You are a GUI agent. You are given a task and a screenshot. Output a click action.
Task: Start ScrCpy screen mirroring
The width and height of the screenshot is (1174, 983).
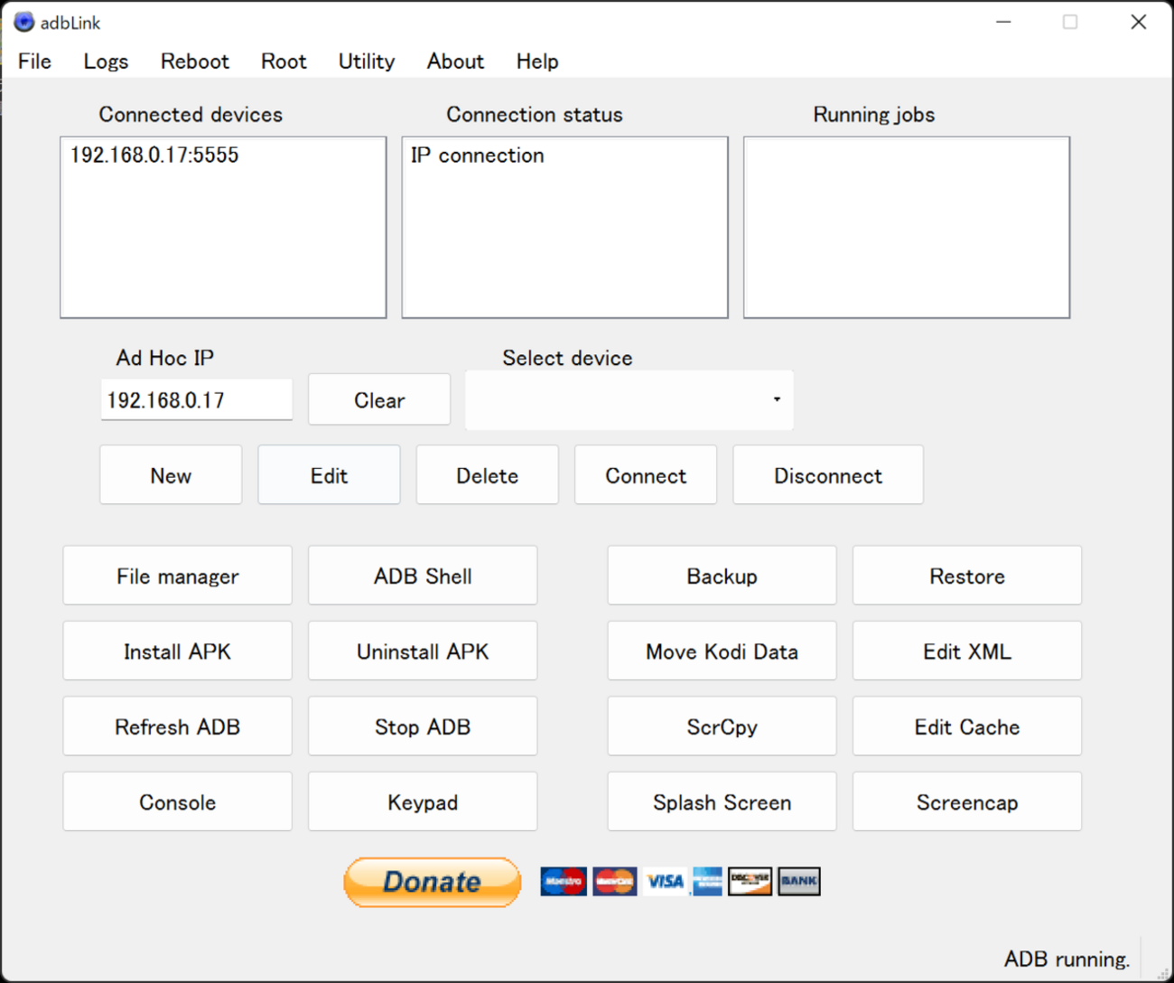722,726
